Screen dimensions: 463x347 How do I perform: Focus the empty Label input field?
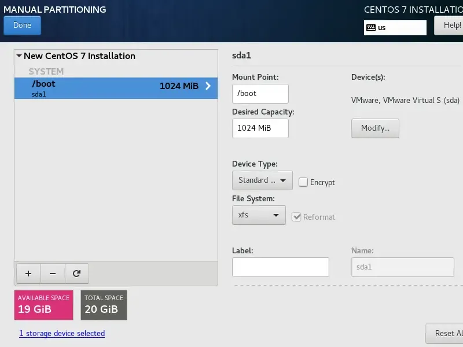[280, 267]
